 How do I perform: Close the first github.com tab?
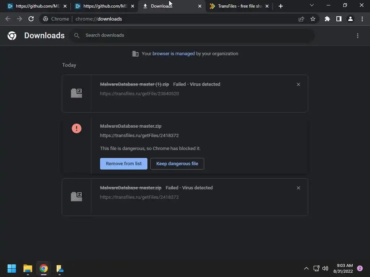(x=65, y=6)
